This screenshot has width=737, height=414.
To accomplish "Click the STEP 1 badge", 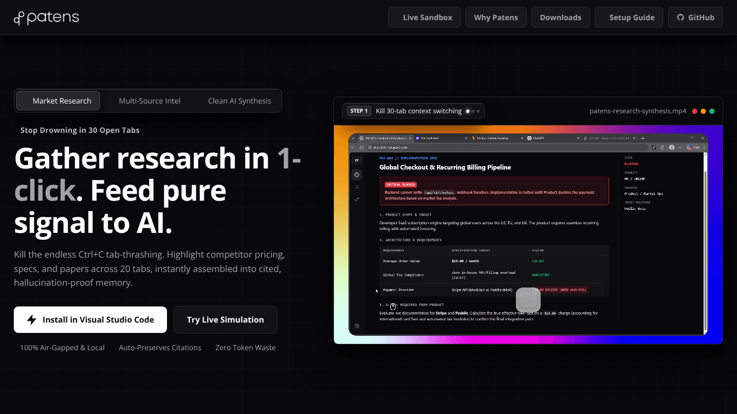I will pyautogui.click(x=358, y=111).
